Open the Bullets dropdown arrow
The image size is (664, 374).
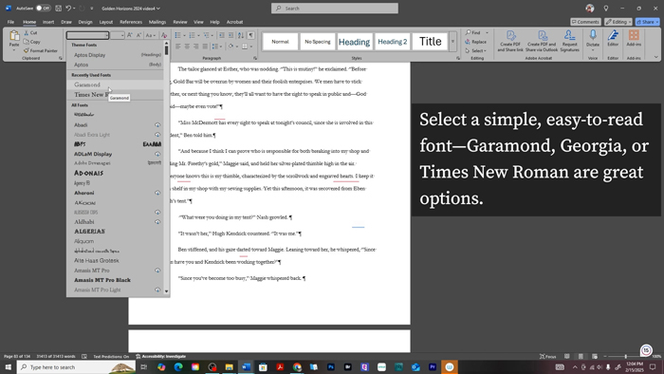click(184, 35)
